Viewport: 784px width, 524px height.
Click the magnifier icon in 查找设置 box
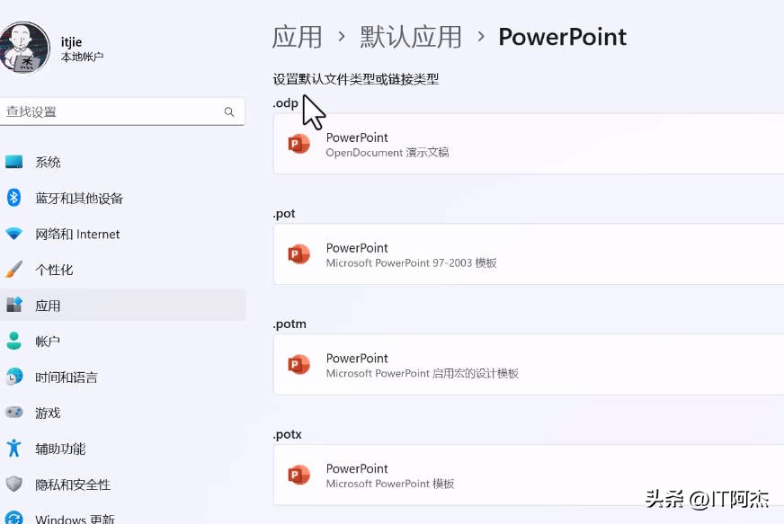[x=228, y=111]
